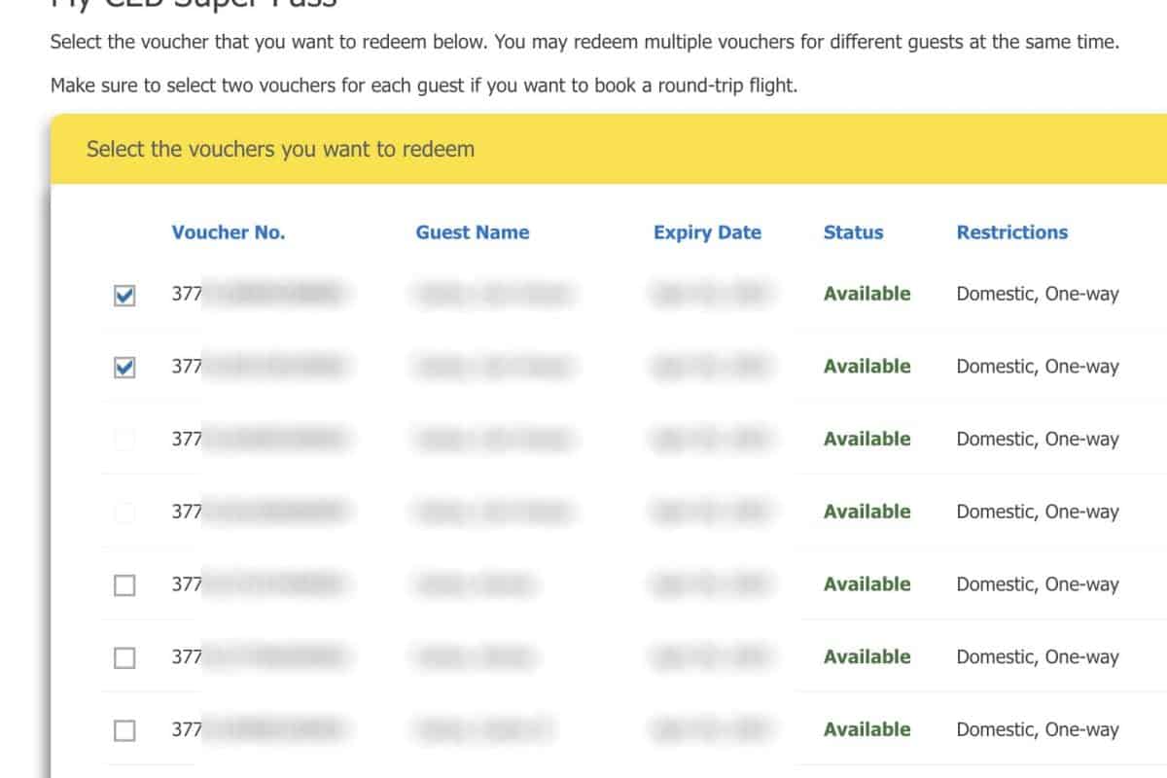Select the sixth voucher row checkbox
The width and height of the screenshot is (1167, 778).
coord(124,658)
